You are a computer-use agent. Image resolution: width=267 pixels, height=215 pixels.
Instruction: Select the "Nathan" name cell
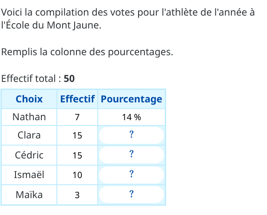tap(29, 117)
